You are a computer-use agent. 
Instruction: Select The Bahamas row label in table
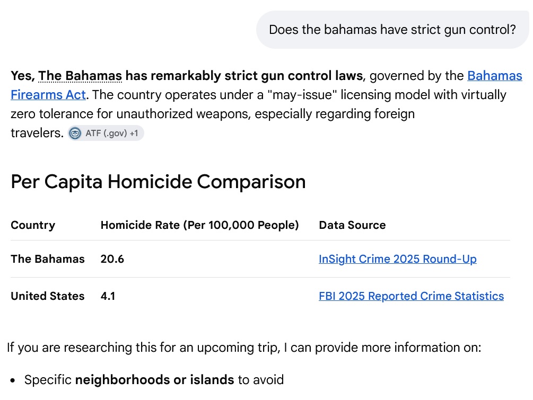[x=48, y=259]
